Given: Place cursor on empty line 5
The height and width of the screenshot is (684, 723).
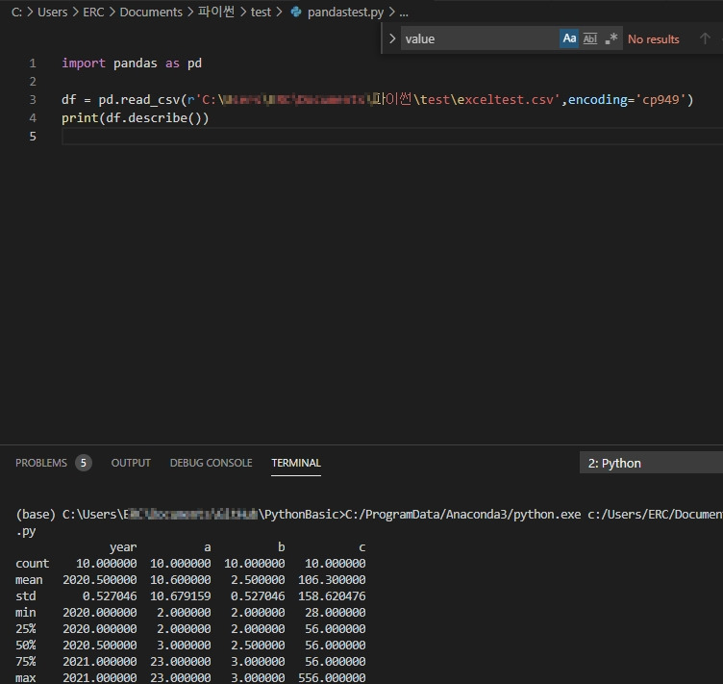Looking at the screenshot, I should [x=392, y=136].
